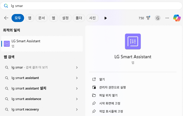Screen dimensions: 183x116
Task: Click magnifier icon beside 'lg smart assistant'
Action: (7, 78)
